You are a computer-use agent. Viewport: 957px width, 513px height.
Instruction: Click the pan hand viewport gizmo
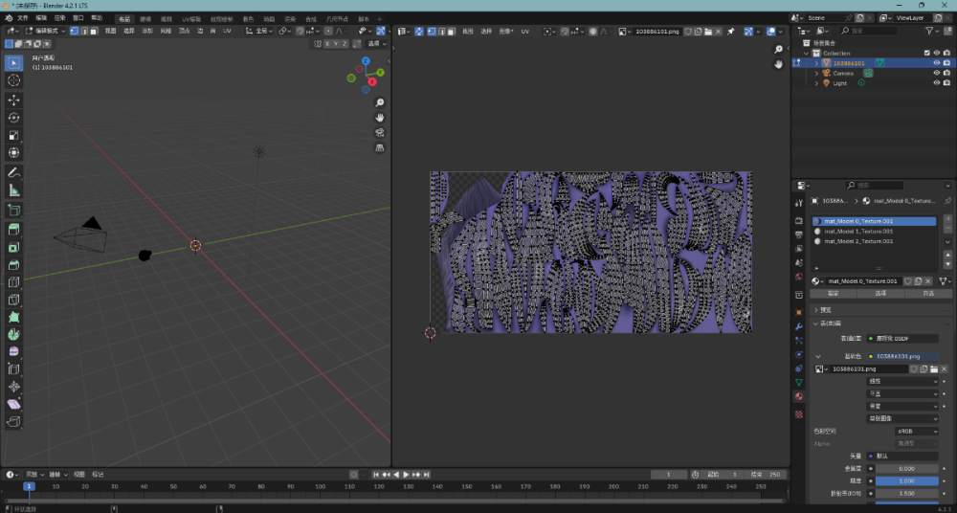point(380,118)
